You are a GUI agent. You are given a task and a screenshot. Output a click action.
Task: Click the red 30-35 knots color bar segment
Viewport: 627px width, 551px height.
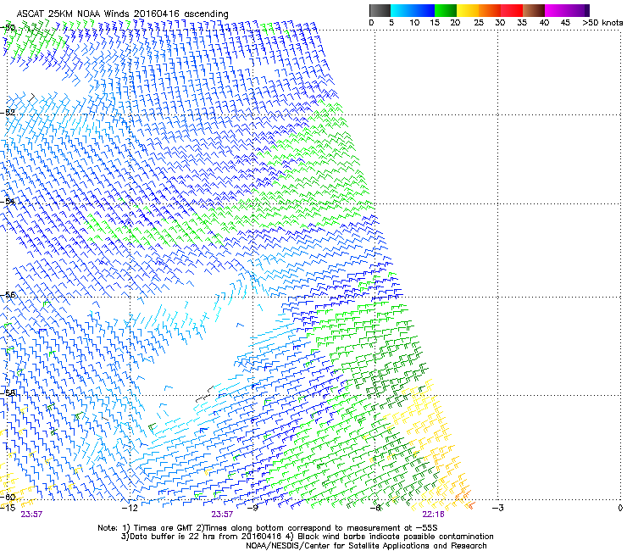(512, 10)
